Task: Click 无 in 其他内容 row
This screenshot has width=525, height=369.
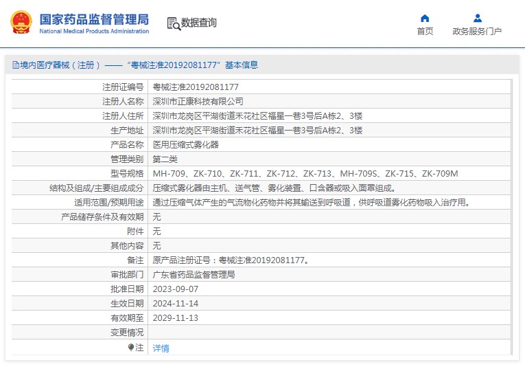Action: coord(156,246)
